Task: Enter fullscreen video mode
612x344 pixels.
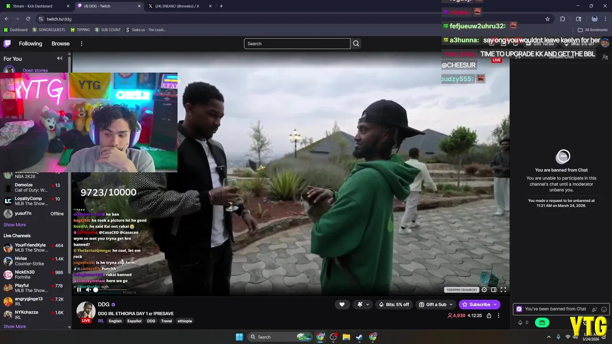Action: tap(503, 290)
